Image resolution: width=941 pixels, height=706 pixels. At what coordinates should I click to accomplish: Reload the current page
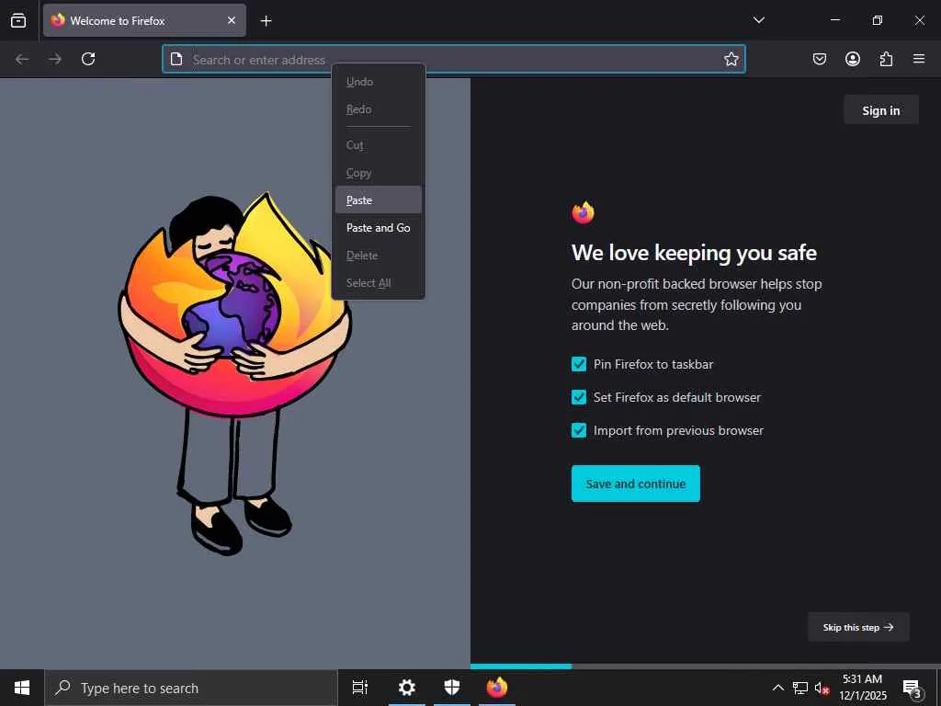(x=88, y=59)
